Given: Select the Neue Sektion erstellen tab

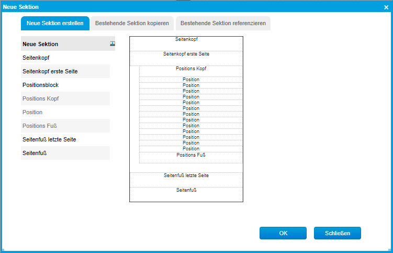Looking at the screenshot, I should pos(55,24).
